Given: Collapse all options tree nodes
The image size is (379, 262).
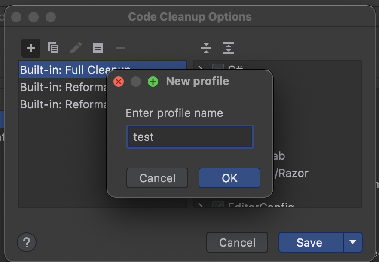Looking at the screenshot, I should pos(206,48).
